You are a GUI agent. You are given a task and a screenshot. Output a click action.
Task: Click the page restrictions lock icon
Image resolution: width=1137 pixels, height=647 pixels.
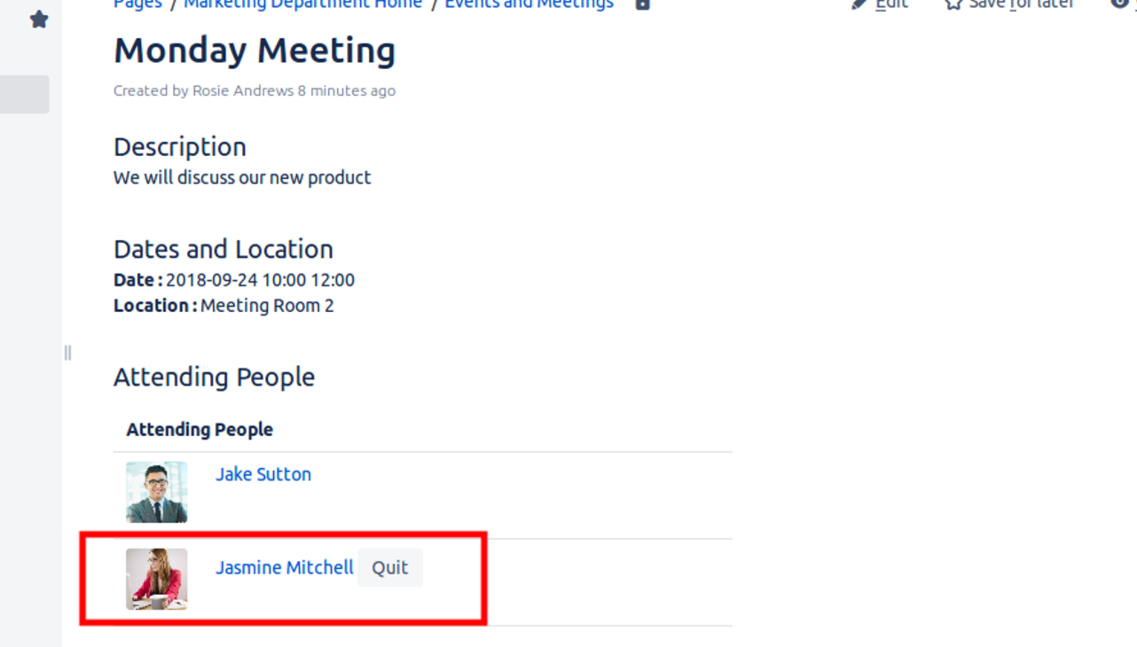point(643,4)
